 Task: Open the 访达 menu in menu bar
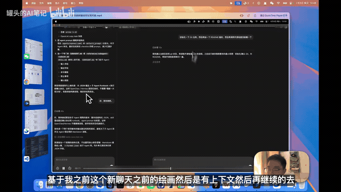click(34, 3)
